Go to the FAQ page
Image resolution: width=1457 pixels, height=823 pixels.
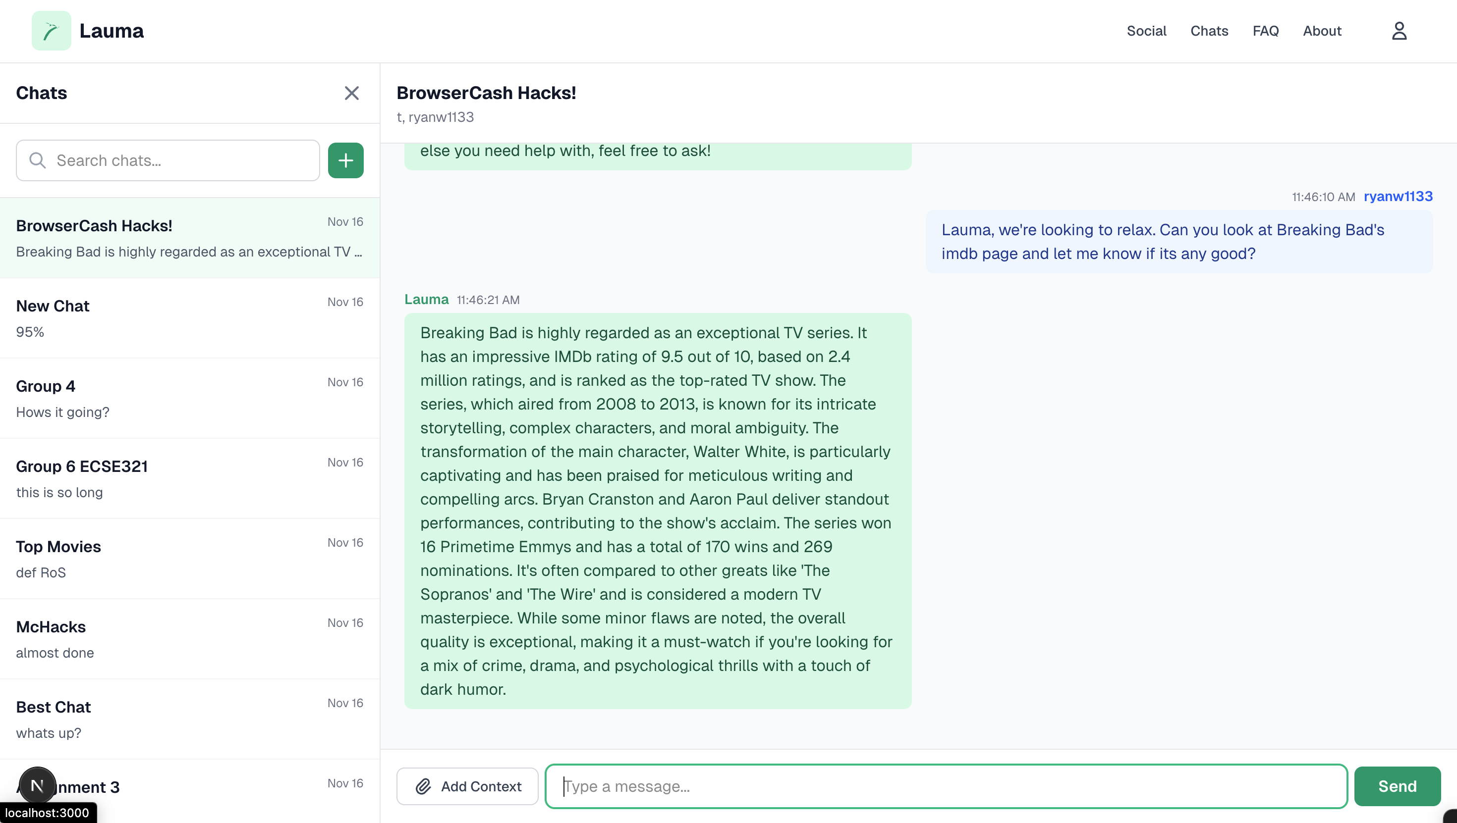pos(1265,31)
